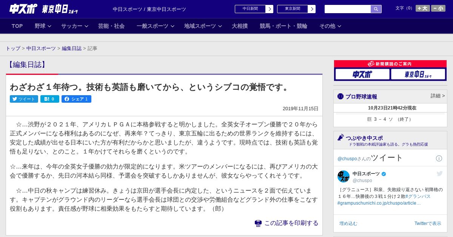
Task: Open つぶやき中スポ heading
Action: point(364,138)
